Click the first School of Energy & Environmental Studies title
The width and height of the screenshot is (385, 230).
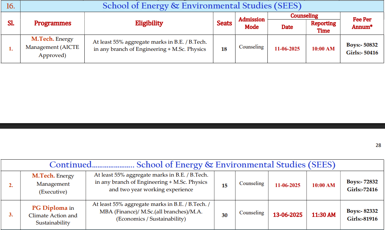coord(202,6)
